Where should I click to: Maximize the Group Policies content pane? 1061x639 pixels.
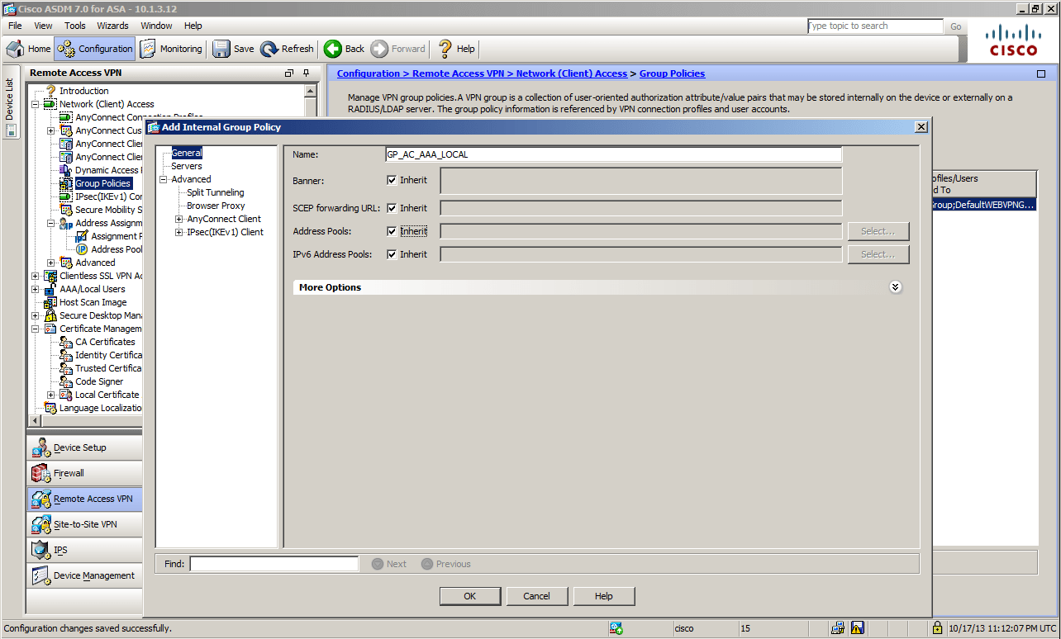point(1040,73)
